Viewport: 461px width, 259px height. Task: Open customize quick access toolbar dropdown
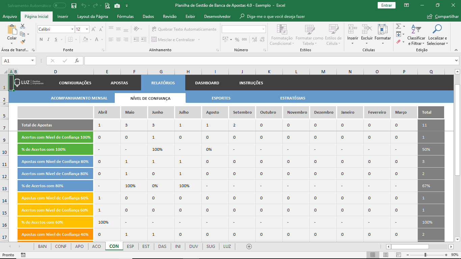(x=127, y=6)
